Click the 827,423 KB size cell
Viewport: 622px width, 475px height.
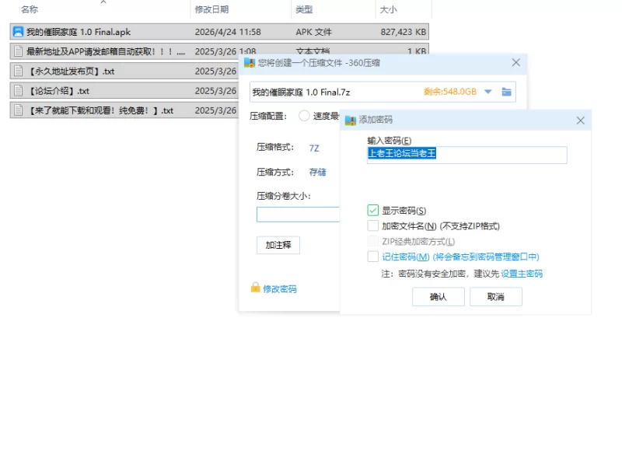tap(403, 32)
